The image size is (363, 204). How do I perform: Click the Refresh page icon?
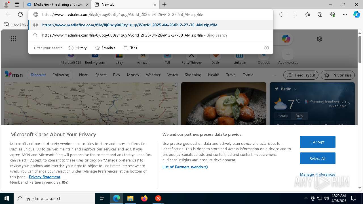point(20,14)
